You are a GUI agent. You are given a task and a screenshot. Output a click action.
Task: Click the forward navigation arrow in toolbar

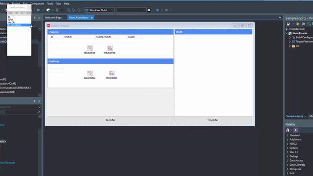[167, 10]
